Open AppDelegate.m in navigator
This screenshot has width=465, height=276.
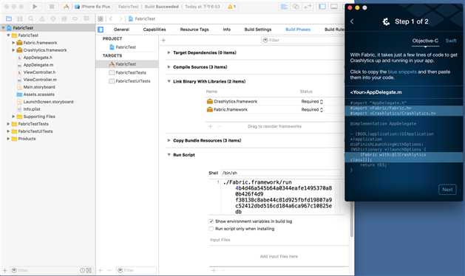pos(38,65)
